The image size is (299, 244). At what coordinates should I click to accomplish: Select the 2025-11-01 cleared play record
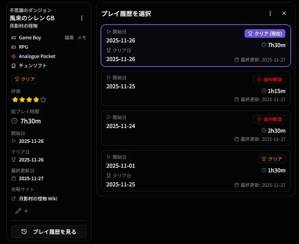[x=196, y=171]
